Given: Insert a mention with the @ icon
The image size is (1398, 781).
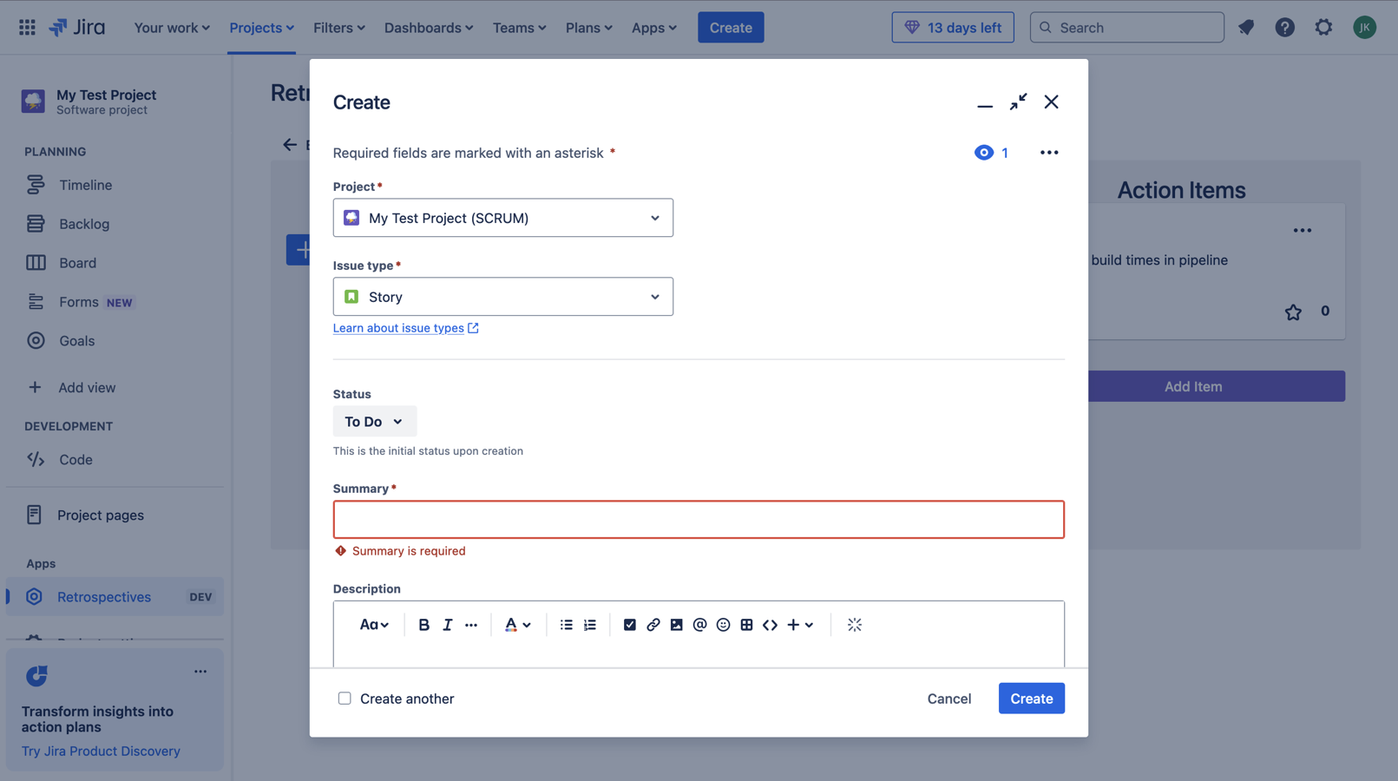Looking at the screenshot, I should coord(699,625).
